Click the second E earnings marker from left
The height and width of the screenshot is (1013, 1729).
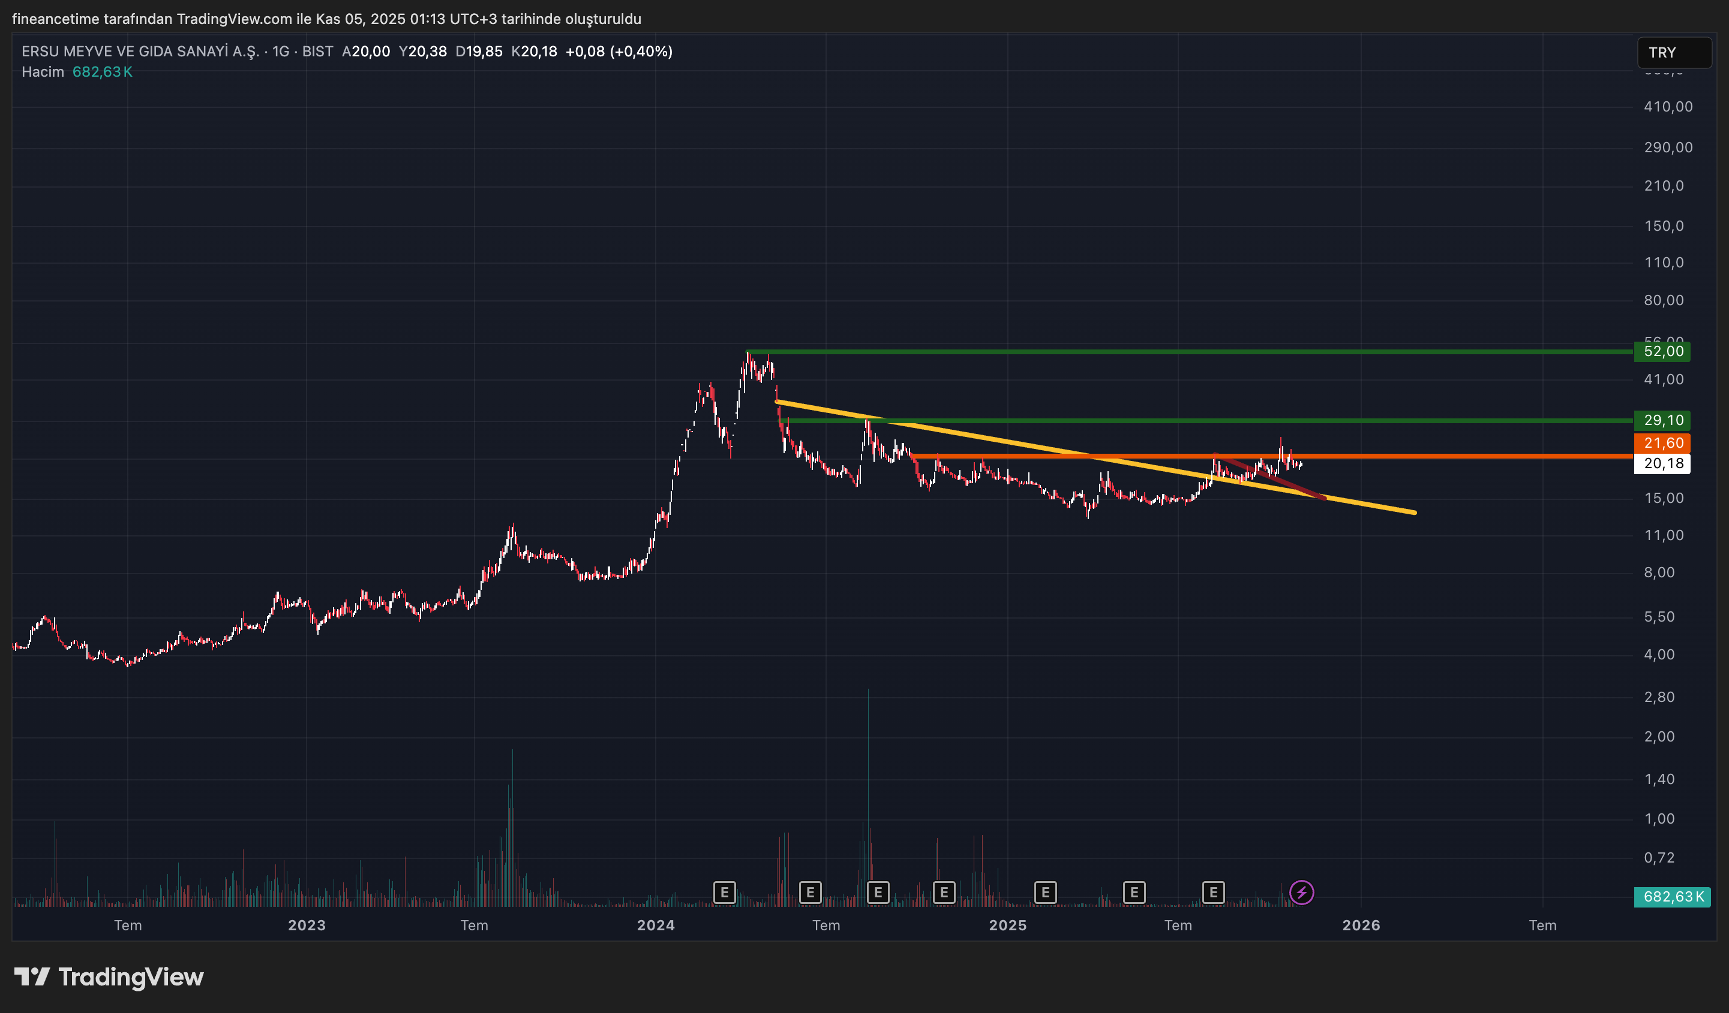point(811,893)
